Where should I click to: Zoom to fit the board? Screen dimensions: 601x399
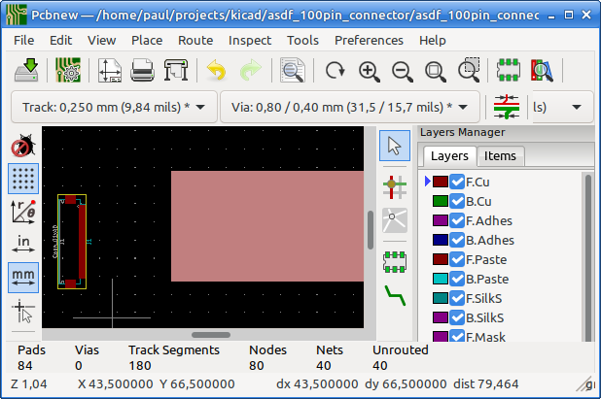pyautogui.click(x=436, y=72)
